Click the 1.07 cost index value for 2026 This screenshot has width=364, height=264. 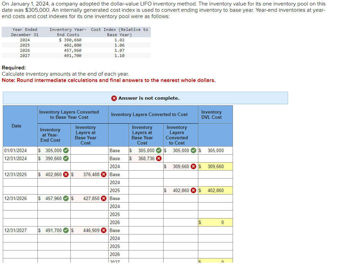(119, 50)
